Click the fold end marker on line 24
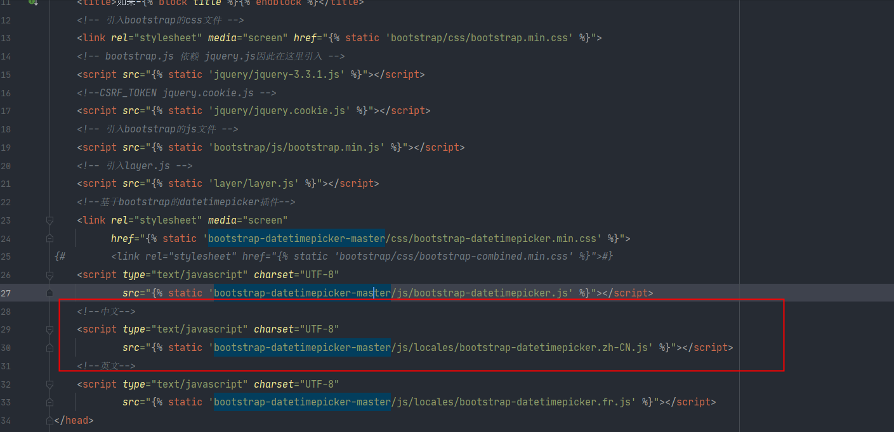The image size is (894, 432). pos(49,239)
